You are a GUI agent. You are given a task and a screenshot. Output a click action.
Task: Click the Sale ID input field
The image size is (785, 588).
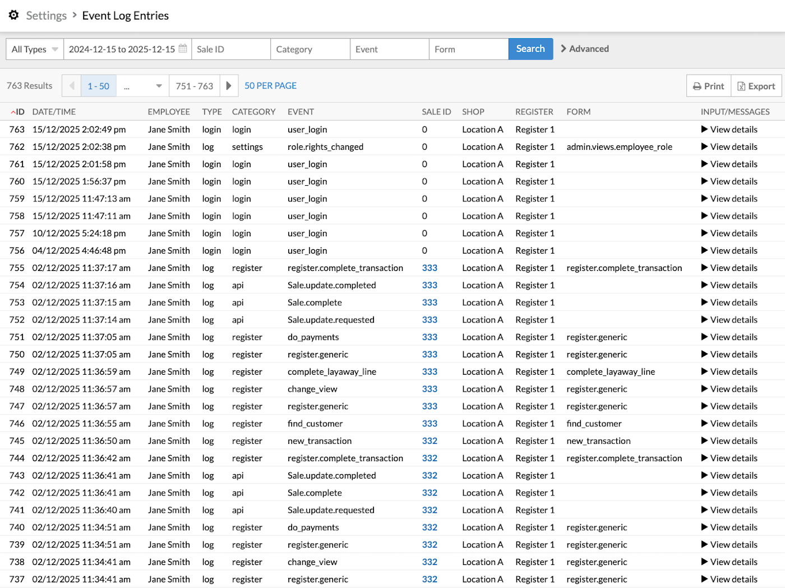[x=230, y=49]
